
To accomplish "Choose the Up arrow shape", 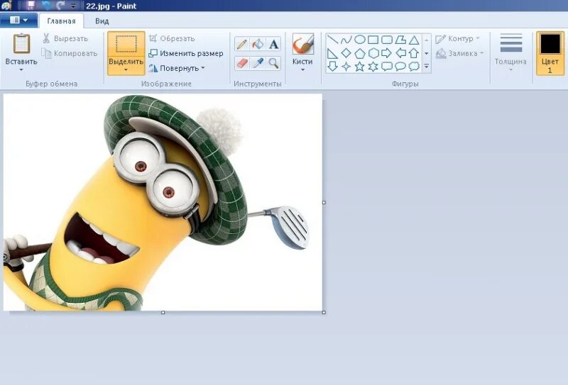I will (414, 53).
